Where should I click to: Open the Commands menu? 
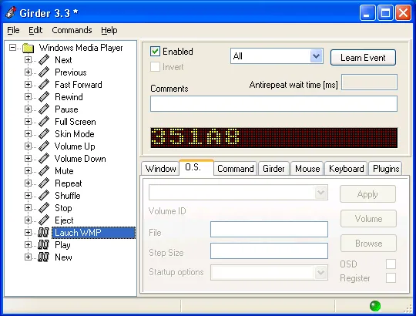pyautogui.click(x=72, y=30)
